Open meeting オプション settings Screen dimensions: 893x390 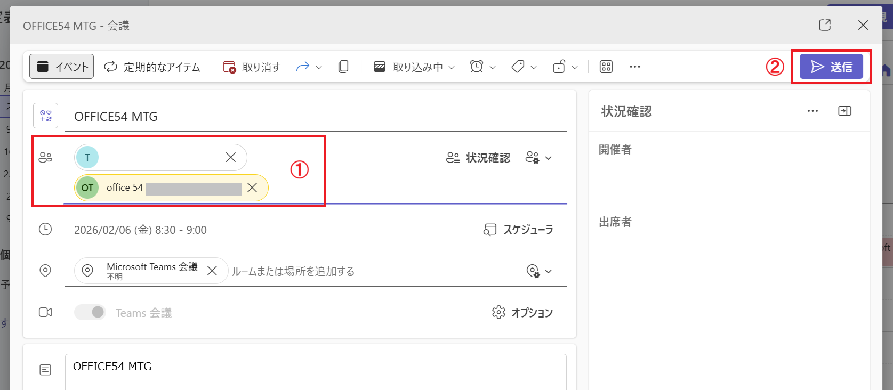[x=522, y=313]
